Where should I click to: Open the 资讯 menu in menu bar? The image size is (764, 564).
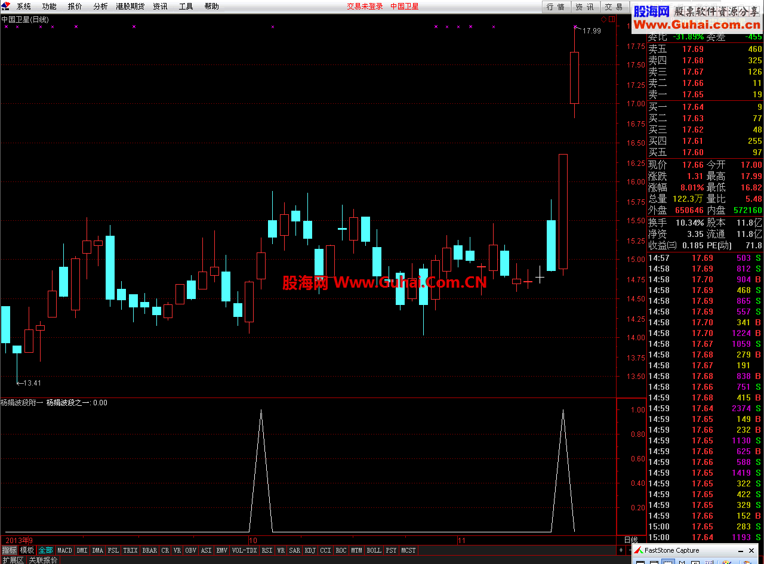pyautogui.click(x=160, y=7)
